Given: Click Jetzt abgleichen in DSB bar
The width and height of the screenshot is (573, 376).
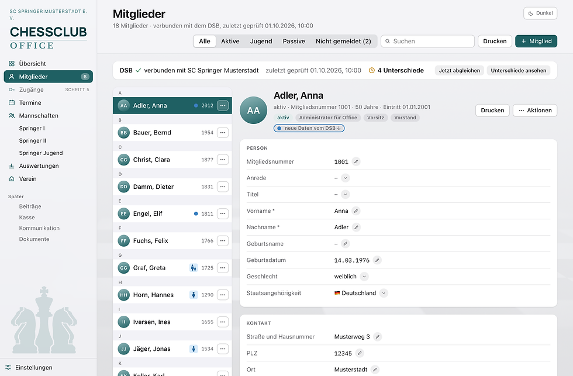Looking at the screenshot, I should (x=460, y=71).
